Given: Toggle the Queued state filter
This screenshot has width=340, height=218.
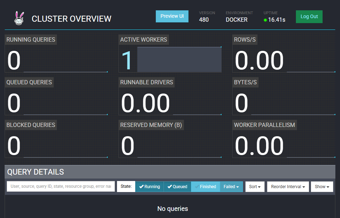Looking at the screenshot, I should [x=177, y=187].
